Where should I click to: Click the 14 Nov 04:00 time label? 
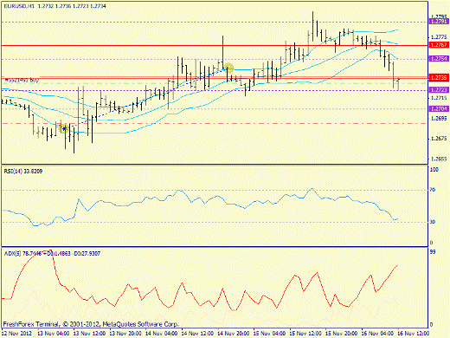tap(162, 334)
